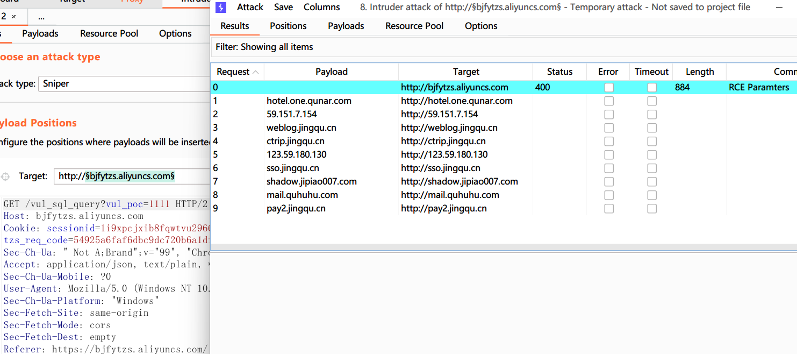Sort results by Error column

coord(608,72)
